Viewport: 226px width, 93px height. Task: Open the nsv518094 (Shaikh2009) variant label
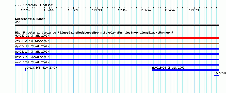pyautogui.click(x=169, y=68)
